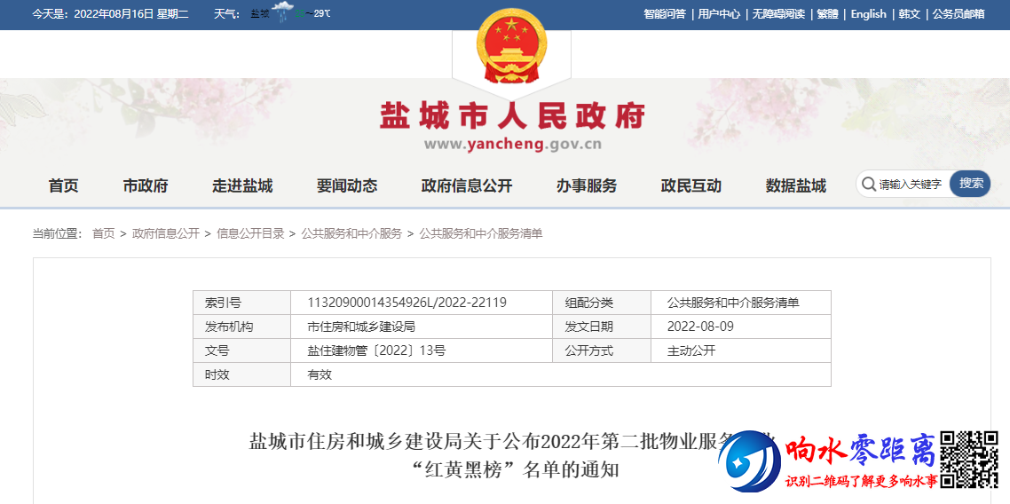Switch the site language to English
Image resolution: width=1010 pixels, height=504 pixels.
[x=868, y=14]
